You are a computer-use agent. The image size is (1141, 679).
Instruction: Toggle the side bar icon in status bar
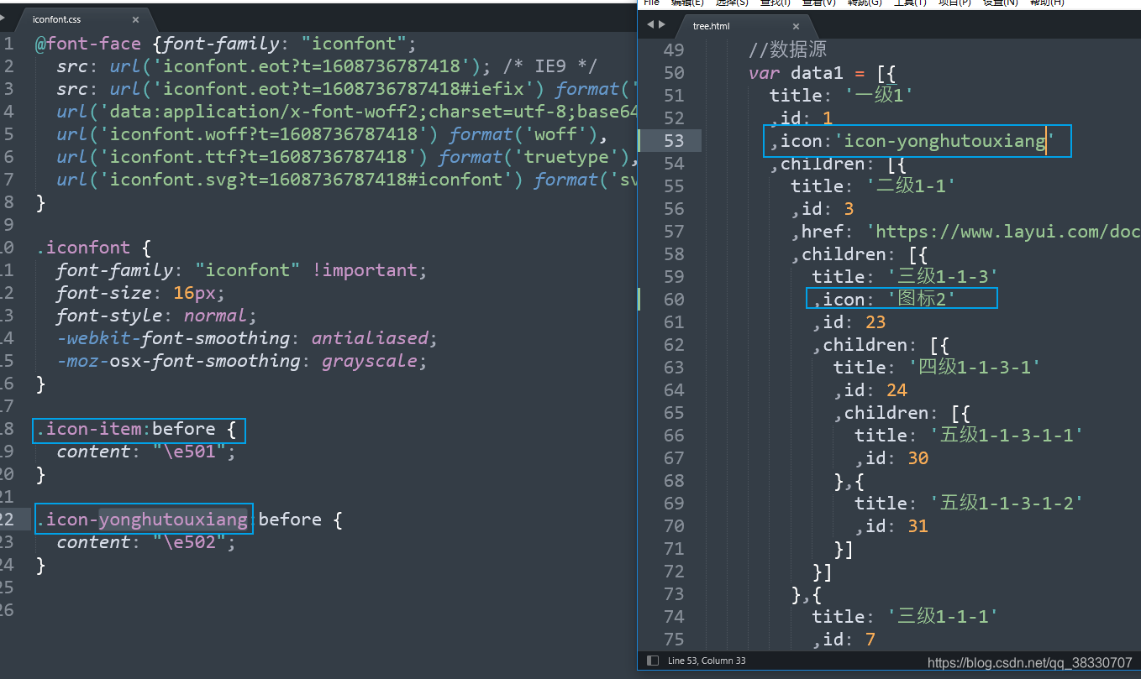point(653,661)
